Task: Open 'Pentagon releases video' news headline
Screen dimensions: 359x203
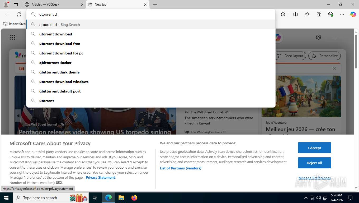Action: click(95, 132)
